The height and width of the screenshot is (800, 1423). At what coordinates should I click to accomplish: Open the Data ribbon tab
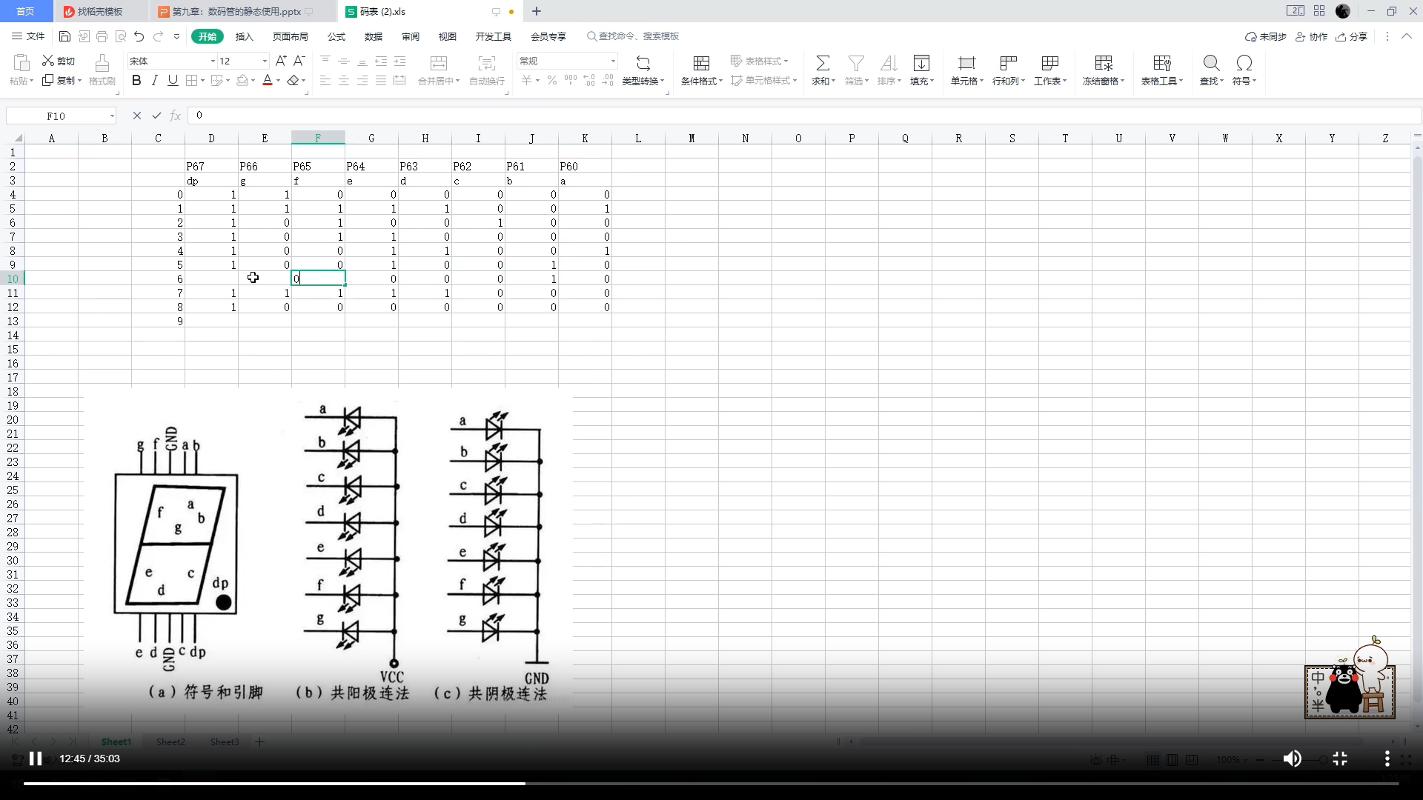coord(374,36)
